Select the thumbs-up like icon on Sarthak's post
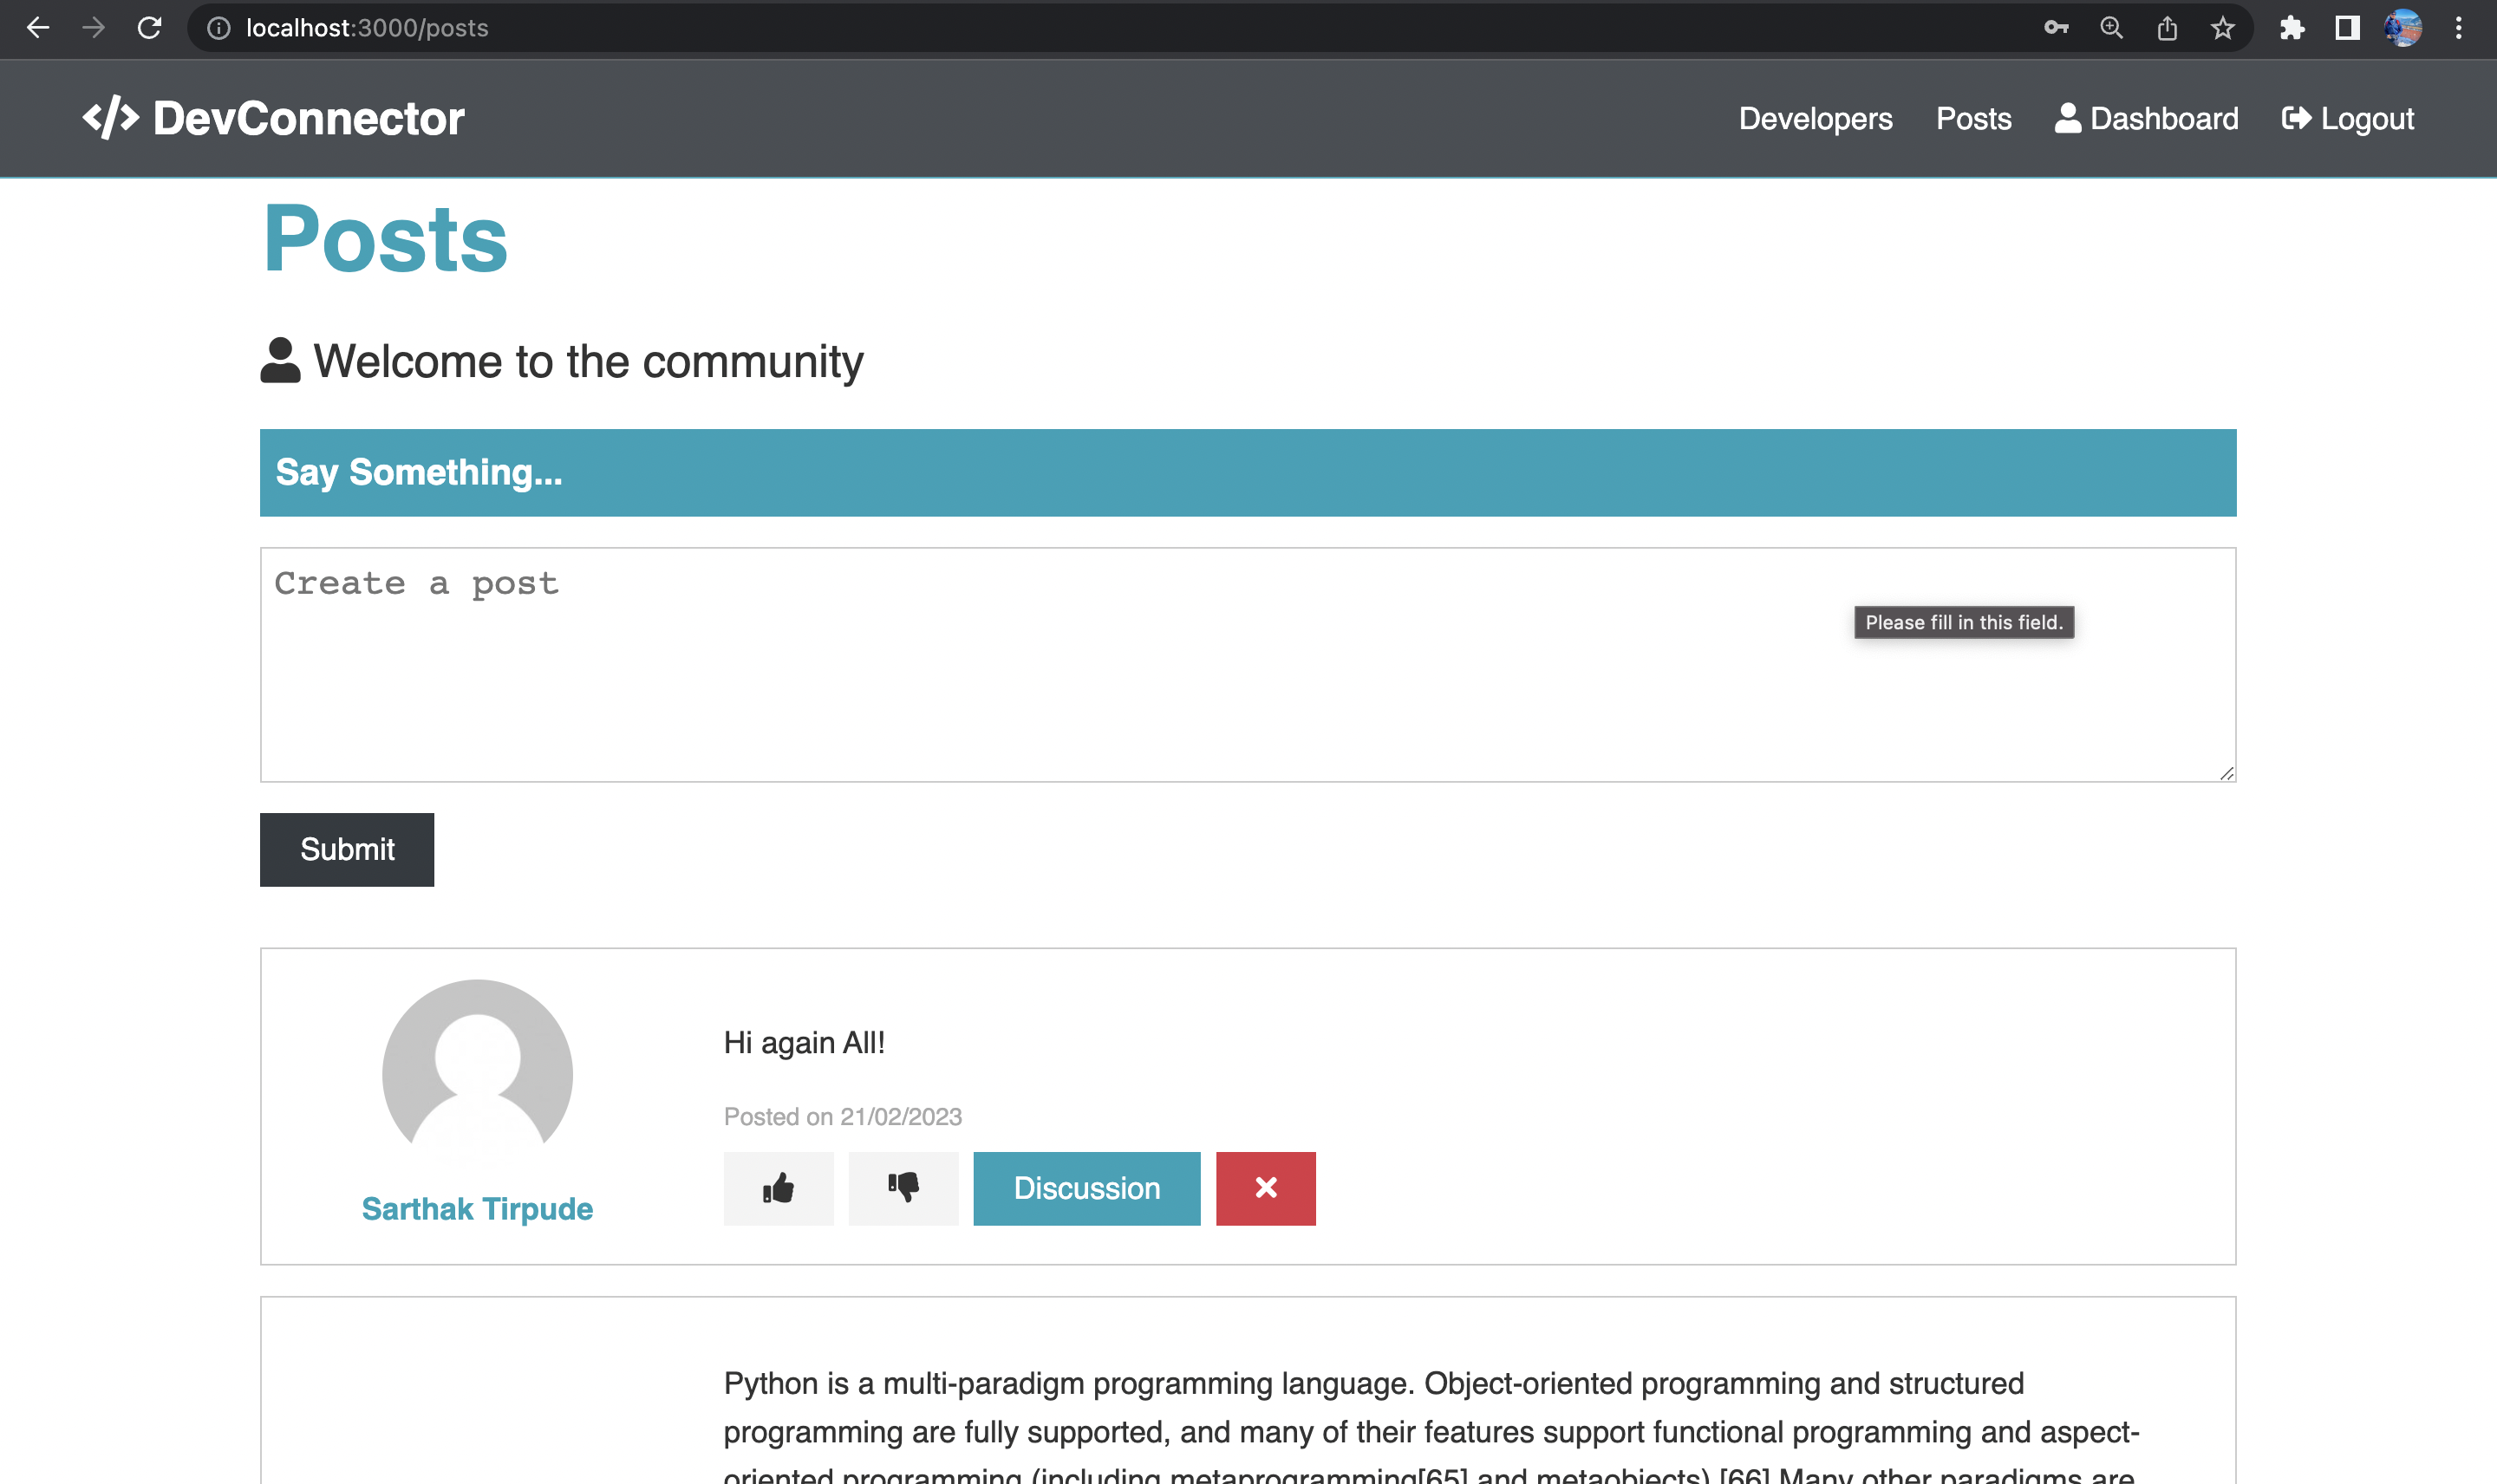 (x=778, y=1188)
